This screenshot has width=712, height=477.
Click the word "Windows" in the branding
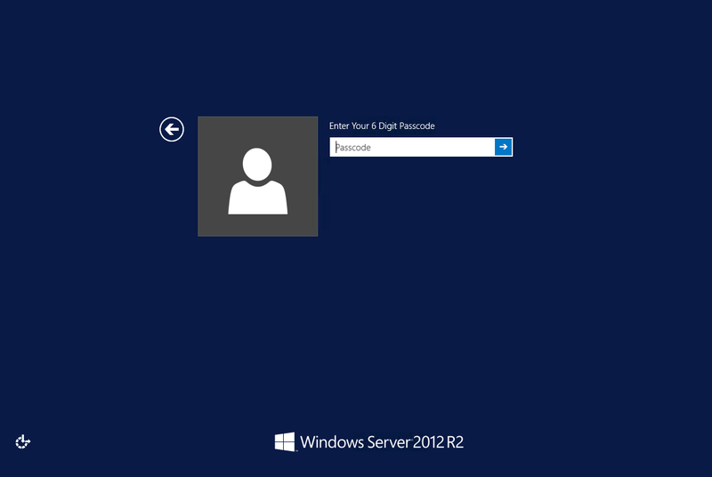(332, 442)
